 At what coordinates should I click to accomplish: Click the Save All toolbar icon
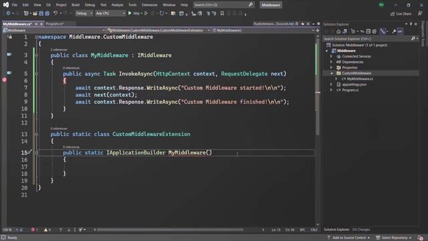[47, 13]
